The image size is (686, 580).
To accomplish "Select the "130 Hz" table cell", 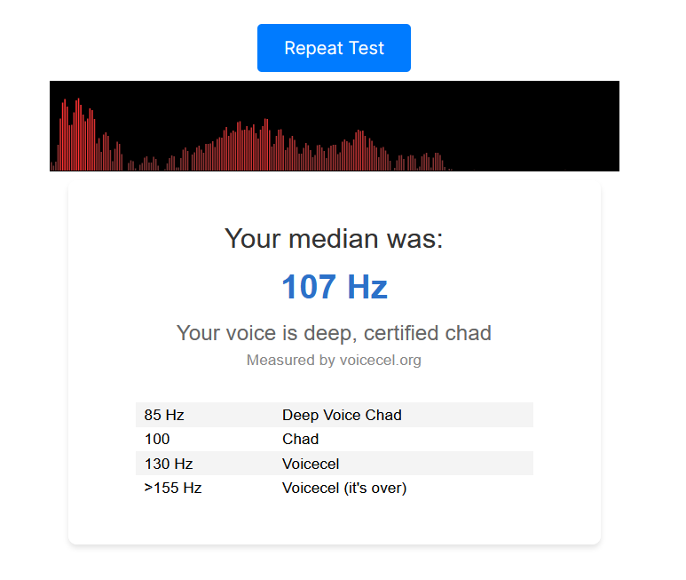I will coord(169,464).
